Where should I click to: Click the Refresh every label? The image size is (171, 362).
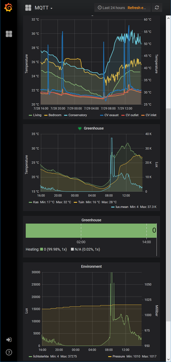coord(137,8)
